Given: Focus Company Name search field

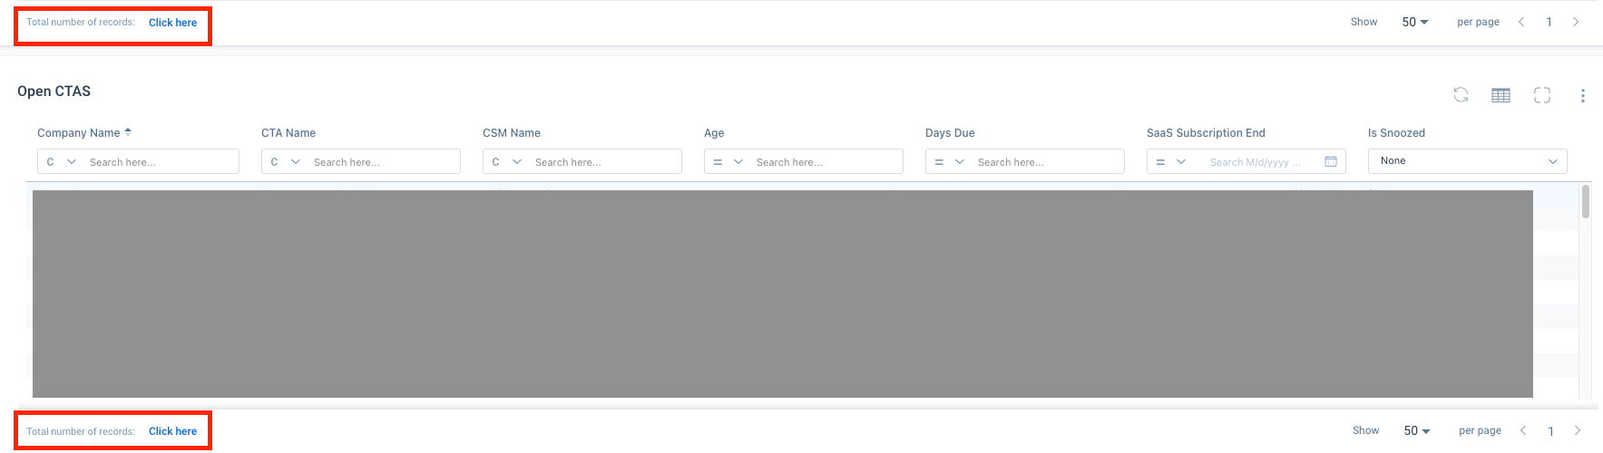Looking at the screenshot, I should coord(161,161).
